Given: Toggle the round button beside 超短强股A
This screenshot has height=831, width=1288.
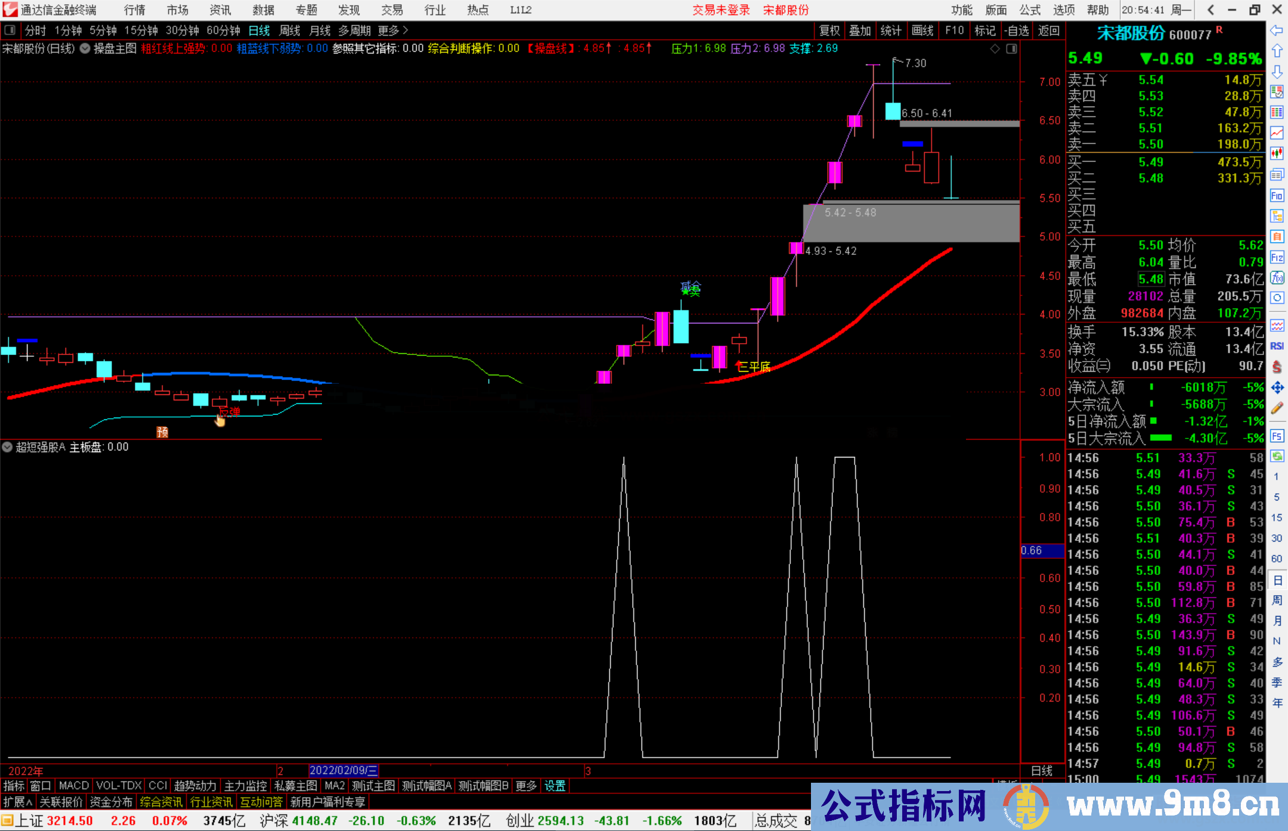Looking at the screenshot, I should [x=7, y=447].
